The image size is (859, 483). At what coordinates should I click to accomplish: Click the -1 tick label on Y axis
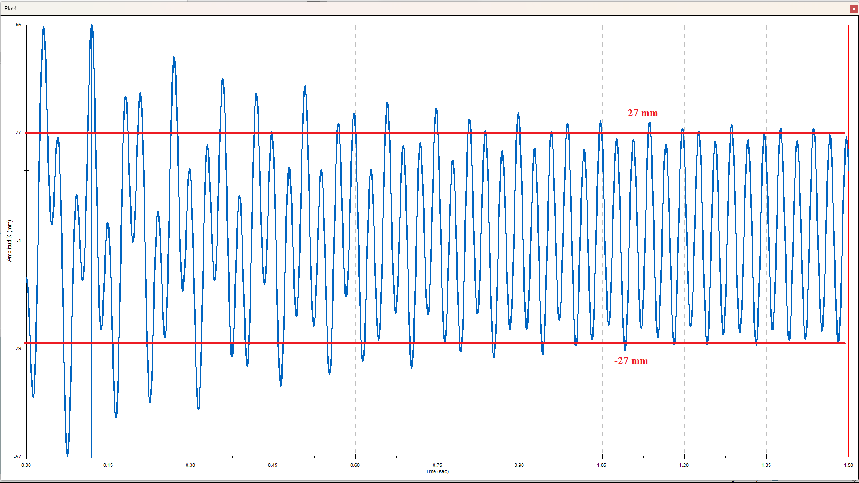(18, 241)
